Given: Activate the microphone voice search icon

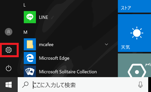Looking at the screenshot, I should 140,85.
